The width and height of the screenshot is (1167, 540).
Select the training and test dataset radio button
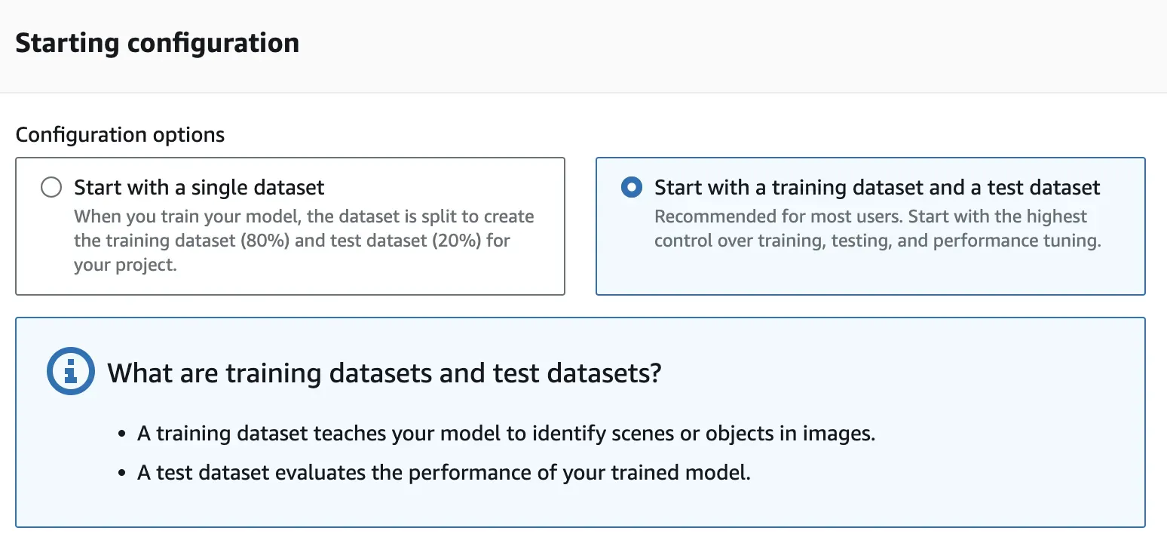point(632,187)
